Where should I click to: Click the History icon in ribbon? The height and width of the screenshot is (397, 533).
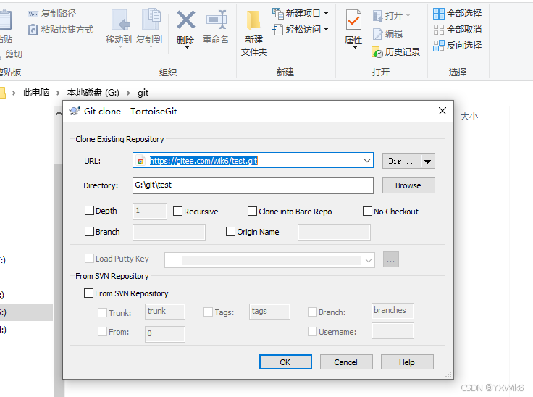coord(377,52)
